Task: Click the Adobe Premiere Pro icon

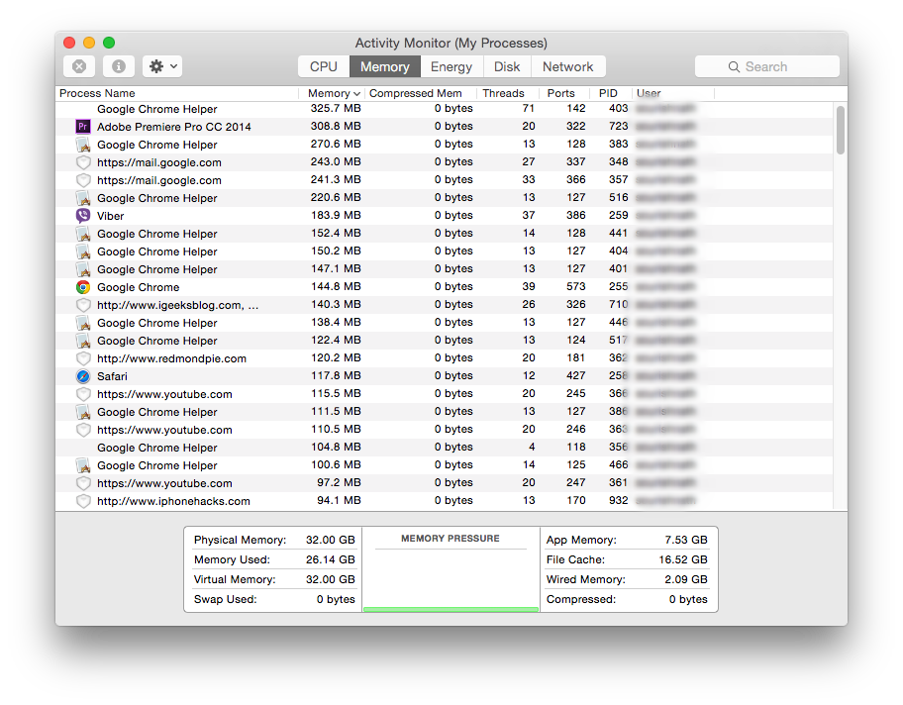Action: (x=83, y=127)
